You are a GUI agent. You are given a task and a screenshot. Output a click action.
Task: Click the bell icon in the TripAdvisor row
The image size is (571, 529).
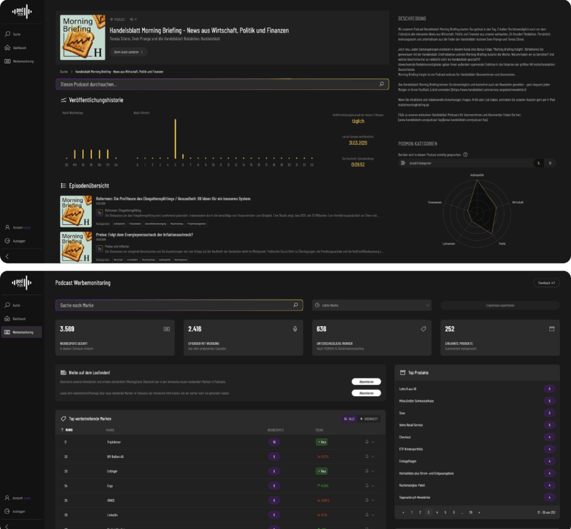(x=366, y=442)
